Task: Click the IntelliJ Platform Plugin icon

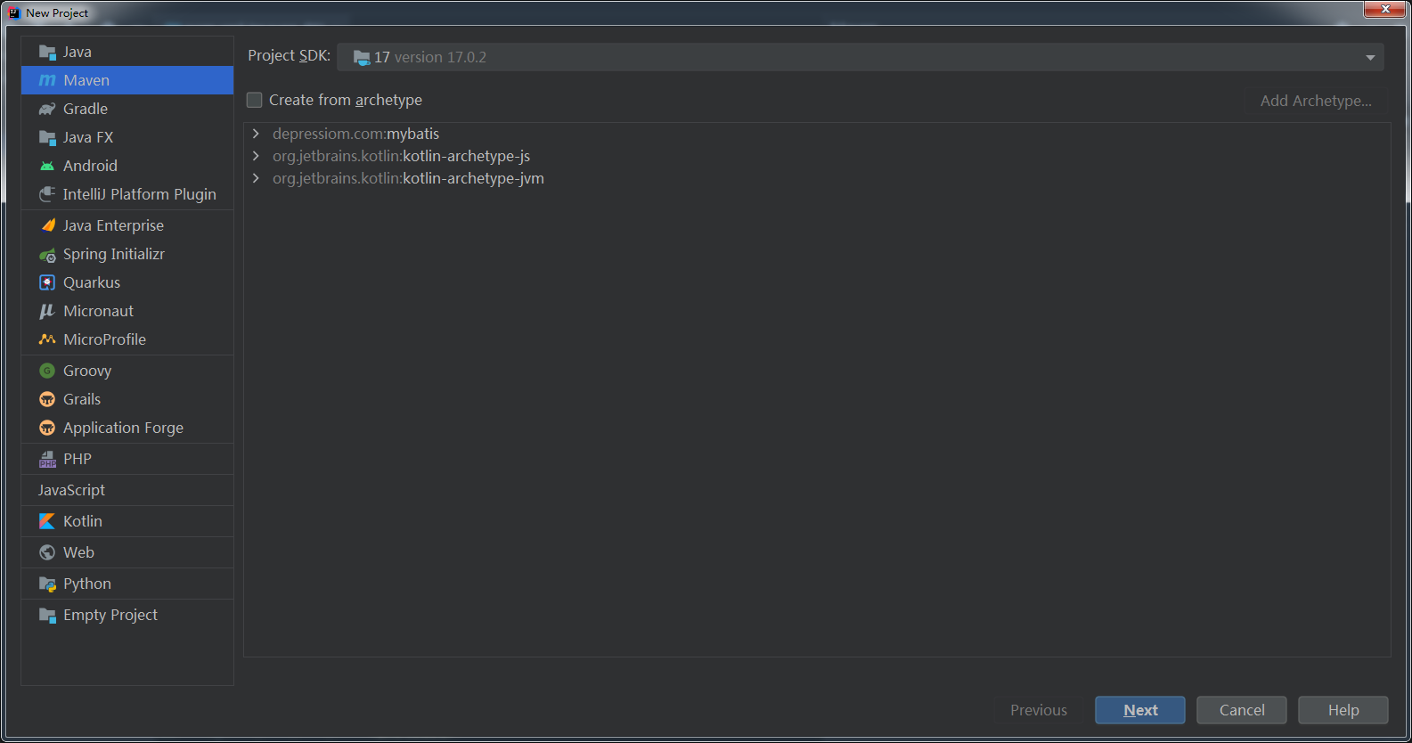Action: tap(47, 194)
